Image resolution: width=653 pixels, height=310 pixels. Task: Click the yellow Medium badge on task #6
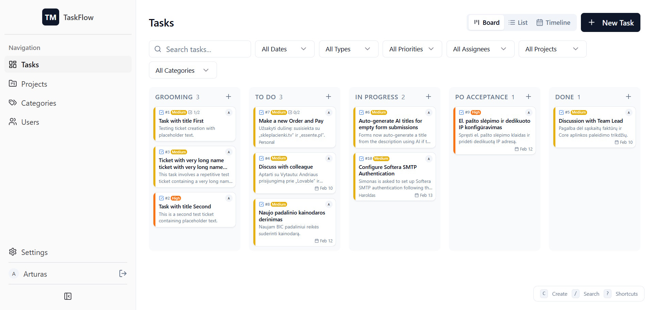[x=379, y=112]
